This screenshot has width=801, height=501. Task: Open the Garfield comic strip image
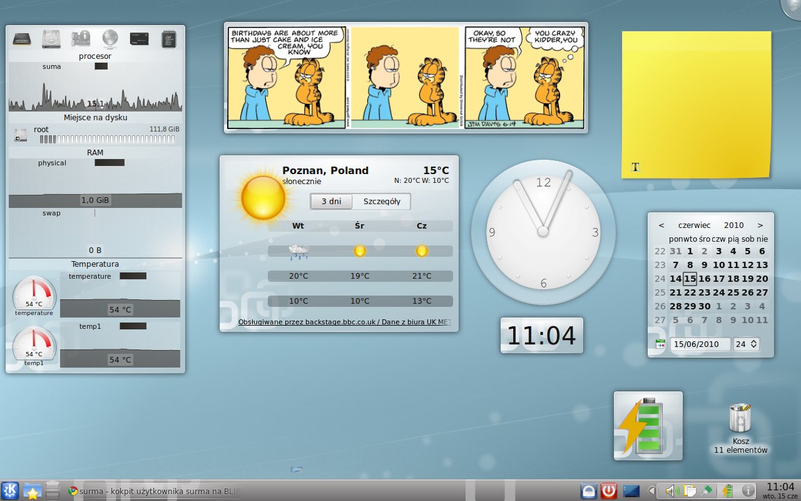point(406,78)
